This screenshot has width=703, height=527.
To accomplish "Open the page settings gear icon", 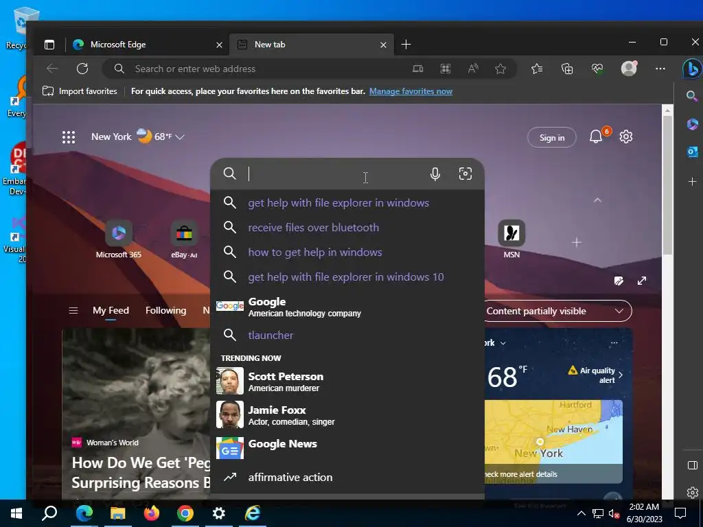I will pyautogui.click(x=626, y=137).
